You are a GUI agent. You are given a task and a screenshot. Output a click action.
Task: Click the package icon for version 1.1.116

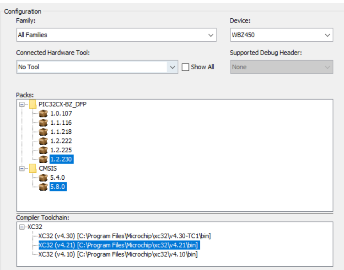point(43,123)
